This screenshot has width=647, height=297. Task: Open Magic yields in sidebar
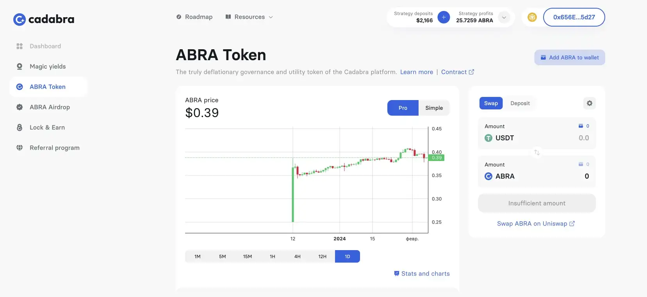coord(48,66)
